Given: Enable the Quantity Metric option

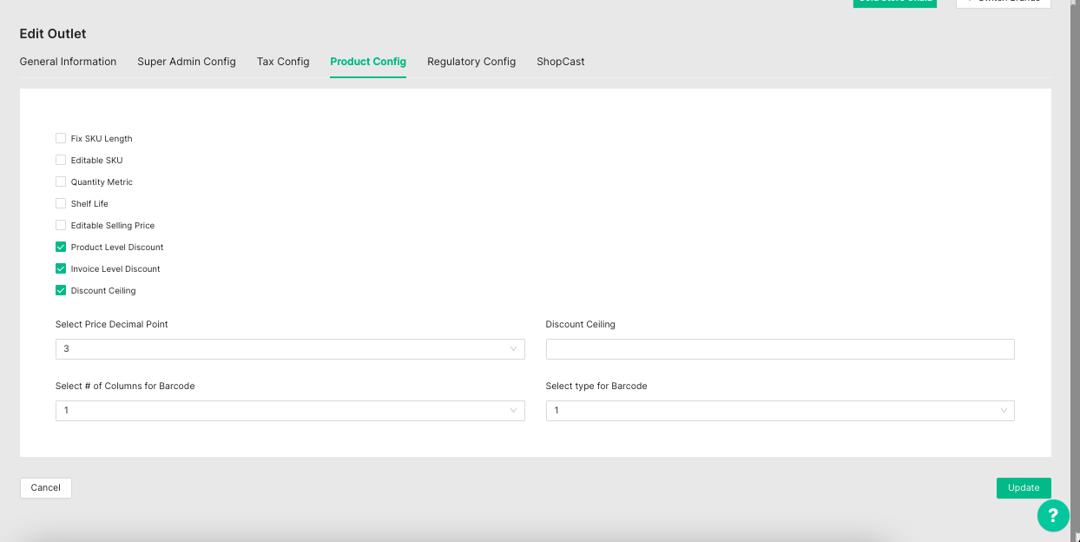Looking at the screenshot, I should click(x=61, y=182).
